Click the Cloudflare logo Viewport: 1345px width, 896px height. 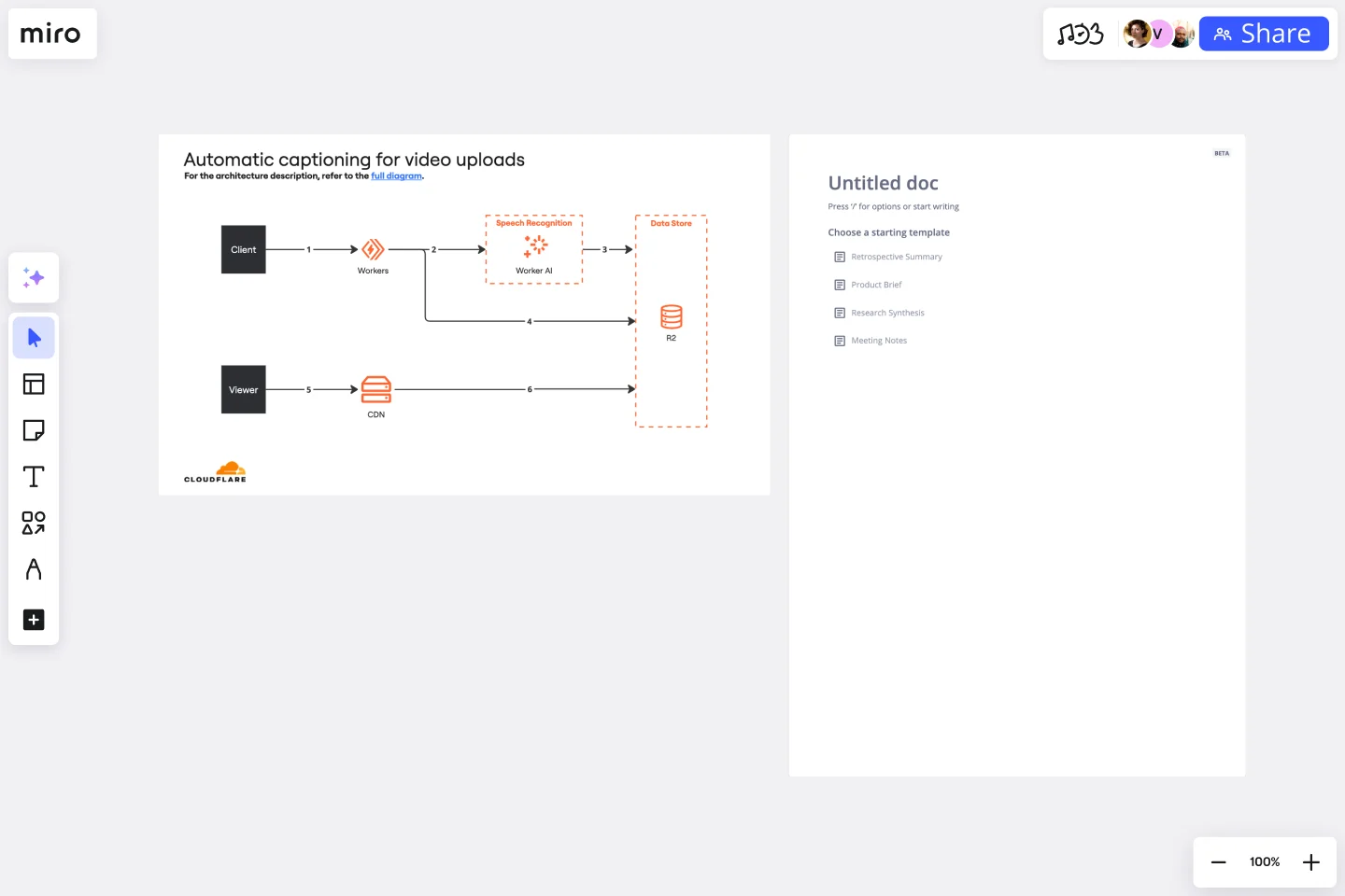[x=216, y=471]
